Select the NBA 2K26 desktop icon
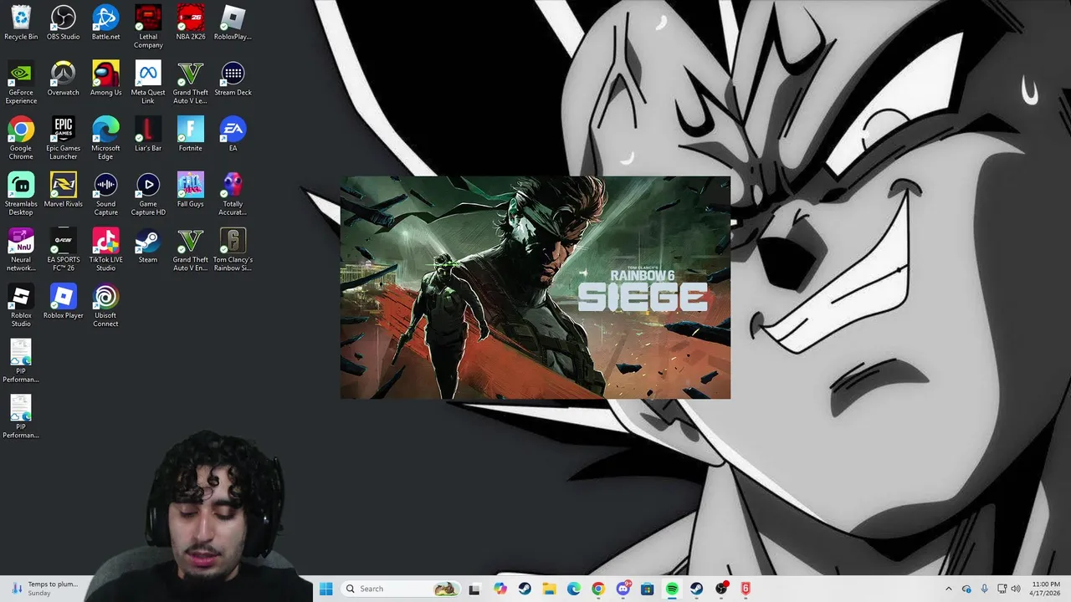The height and width of the screenshot is (602, 1071). point(191,23)
